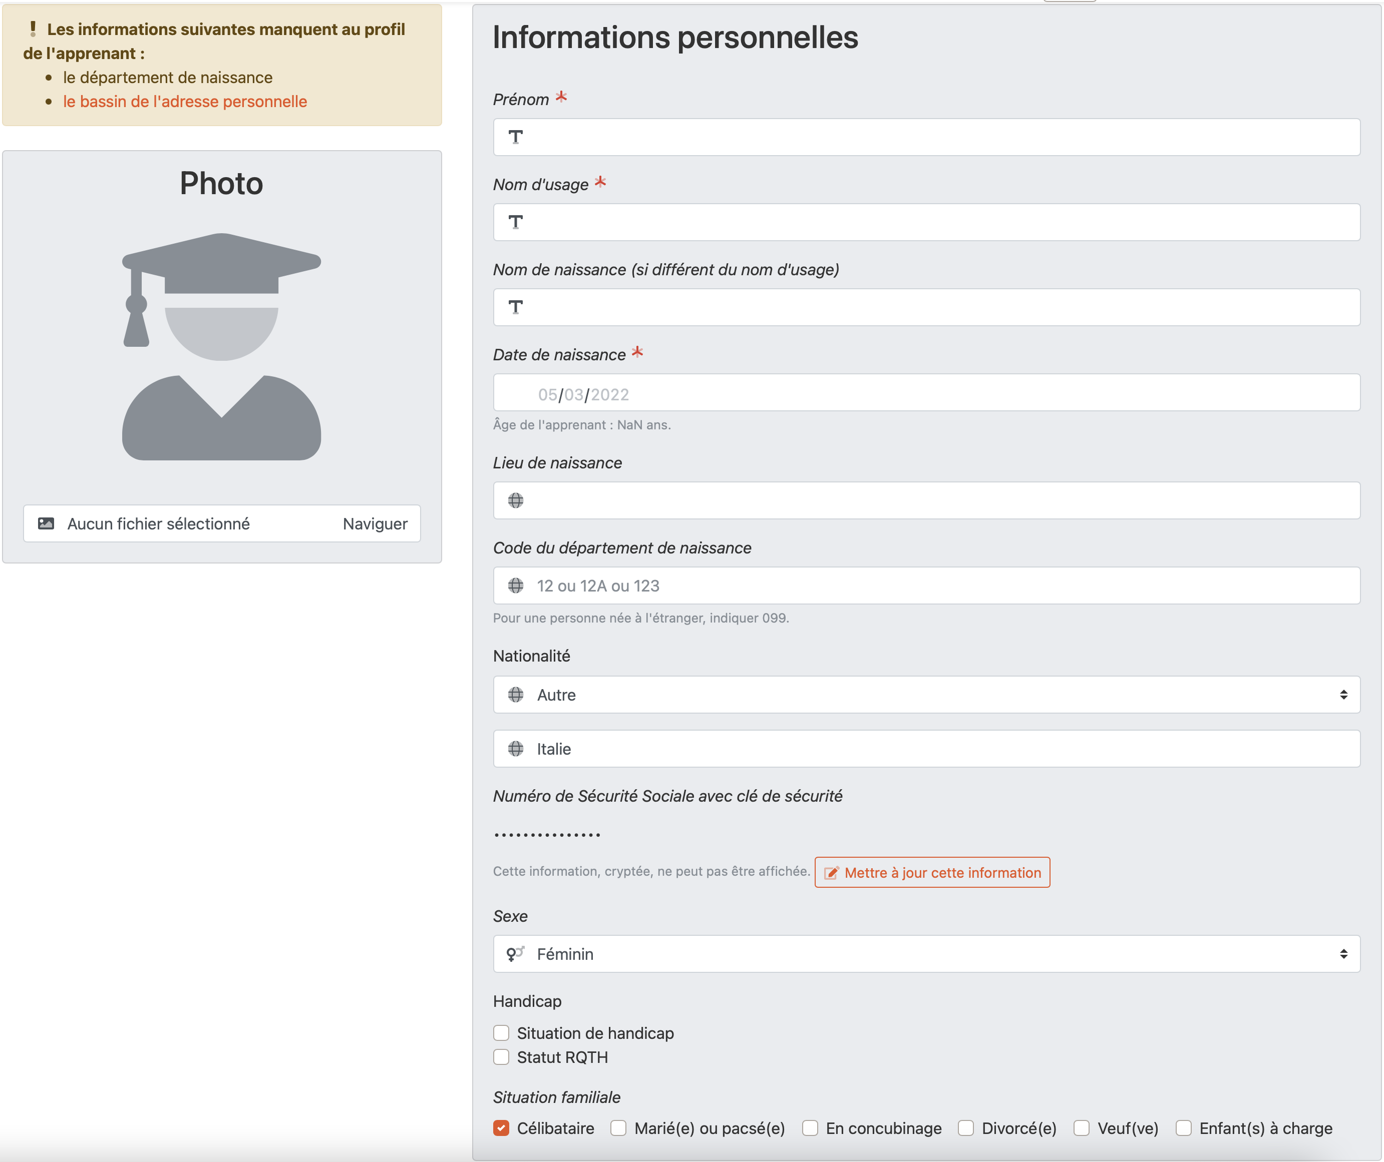The image size is (1384, 1162).
Task: Click the image icon next to Aucun fichier sélectionné
Action: tap(46, 522)
